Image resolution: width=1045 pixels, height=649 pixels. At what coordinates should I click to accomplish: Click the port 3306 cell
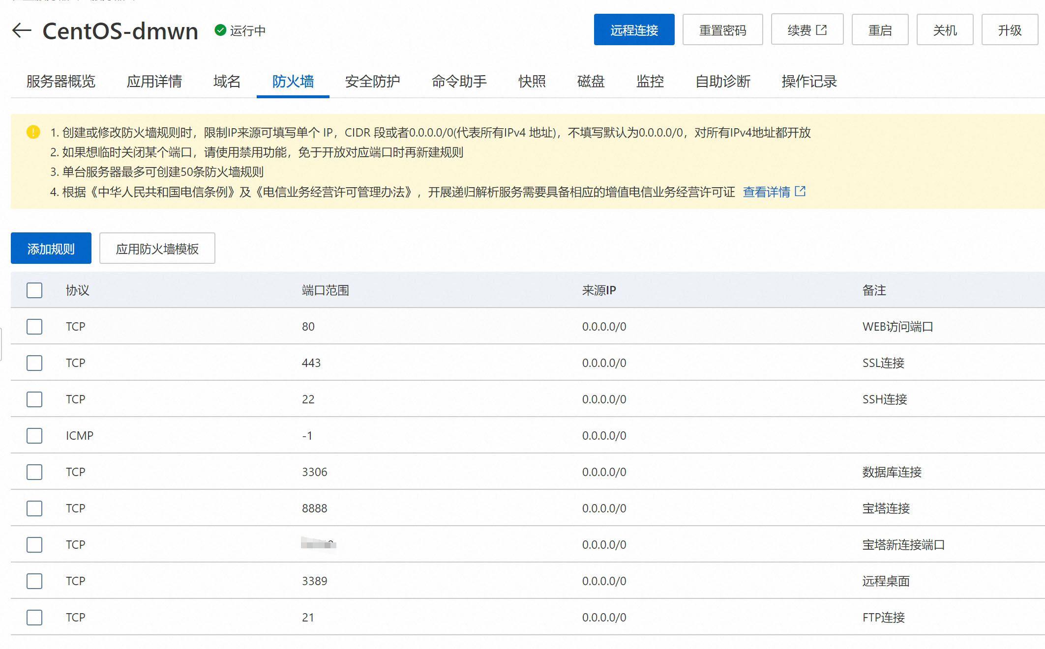[314, 472]
